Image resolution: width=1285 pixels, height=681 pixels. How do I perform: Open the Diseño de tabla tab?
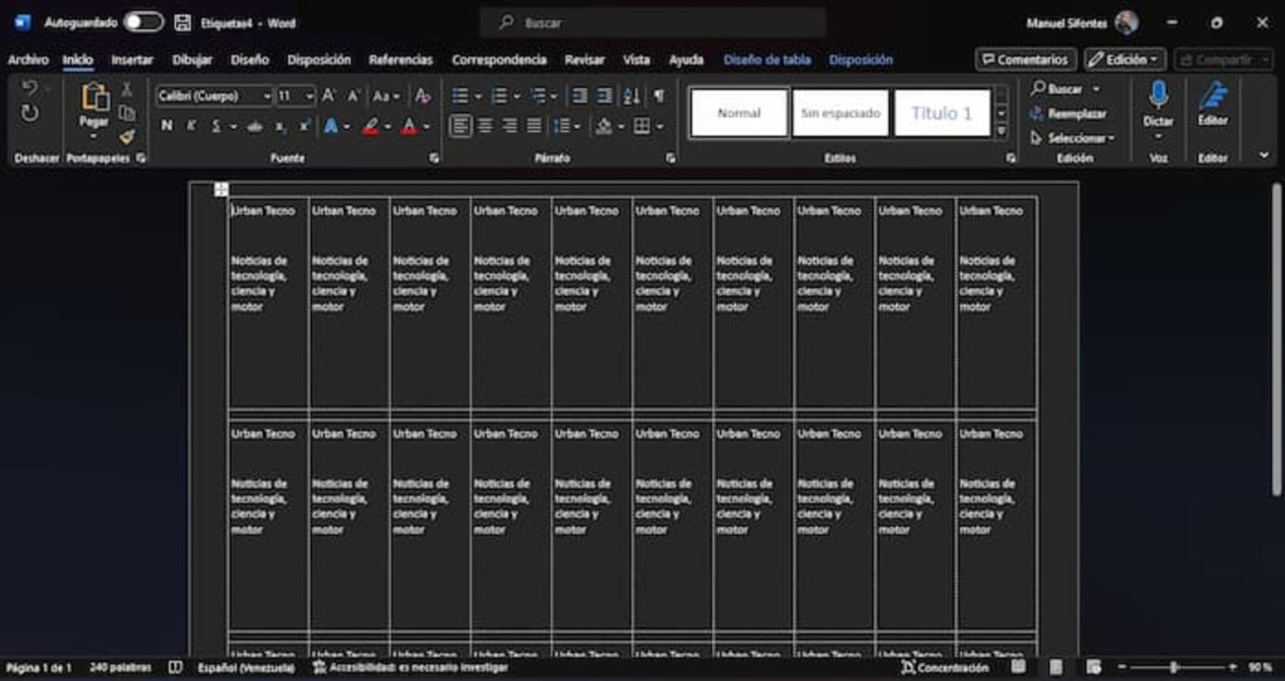pos(767,60)
